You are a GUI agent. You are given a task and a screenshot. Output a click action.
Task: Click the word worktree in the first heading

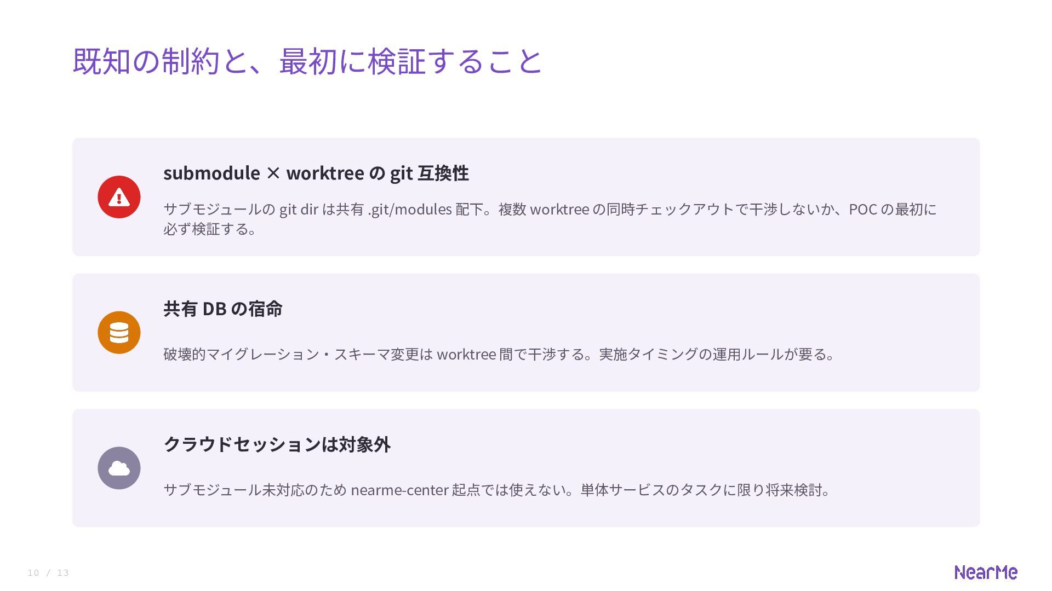point(325,173)
